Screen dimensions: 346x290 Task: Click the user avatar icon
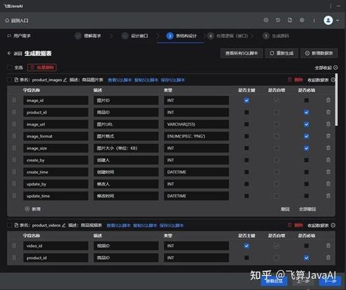[x=328, y=20]
